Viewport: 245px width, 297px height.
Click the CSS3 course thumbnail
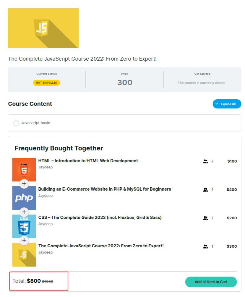click(24, 226)
